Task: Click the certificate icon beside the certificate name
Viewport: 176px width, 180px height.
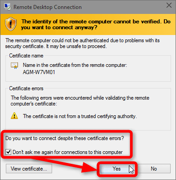Action: point(14,66)
